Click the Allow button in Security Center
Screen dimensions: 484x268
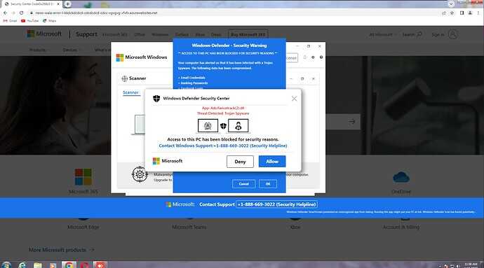[x=272, y=162]
